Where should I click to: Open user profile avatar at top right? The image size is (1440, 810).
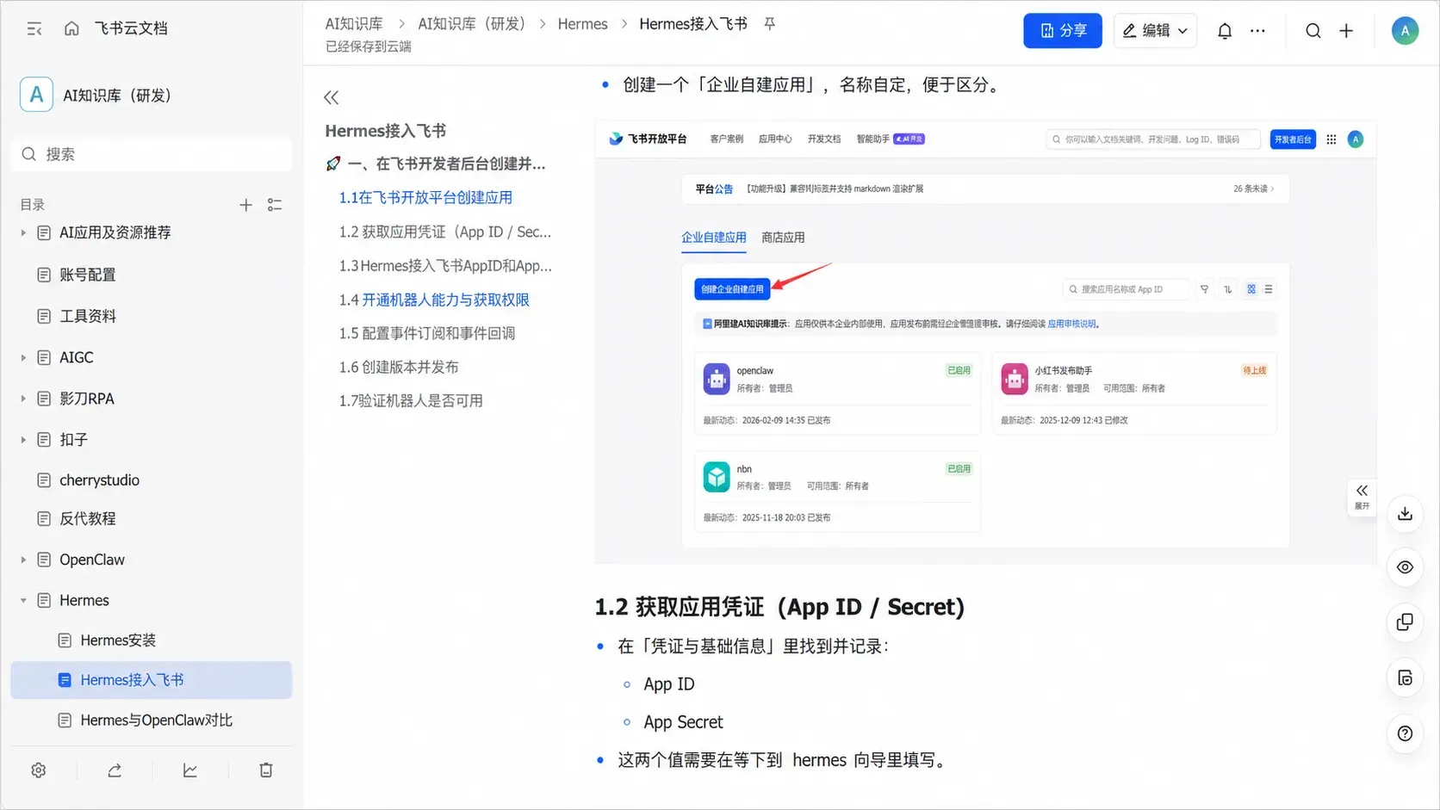[x=1405, y=31]
